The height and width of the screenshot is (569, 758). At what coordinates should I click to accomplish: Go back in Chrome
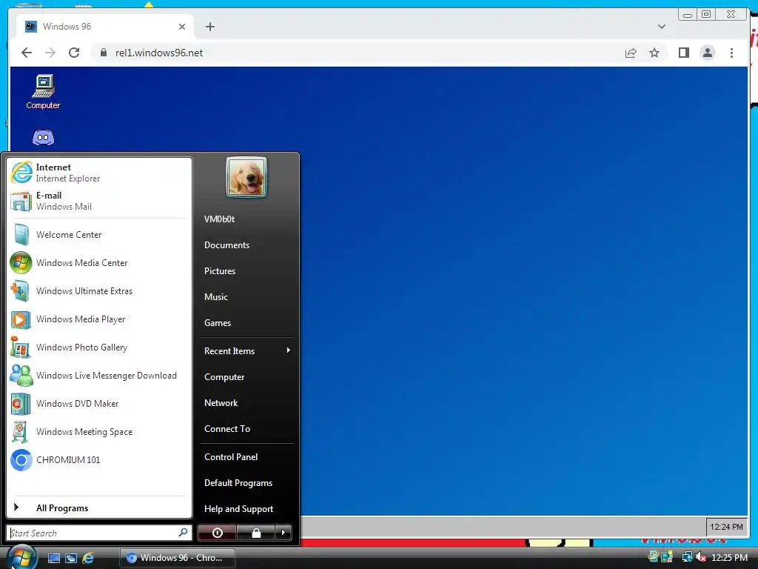[x=27, y=53]
